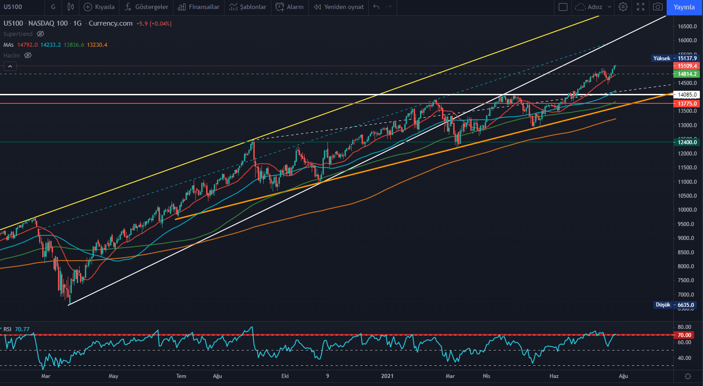Click the 2021 time axis label
This screenshot has height=386, width=703.
coord(387,376)
